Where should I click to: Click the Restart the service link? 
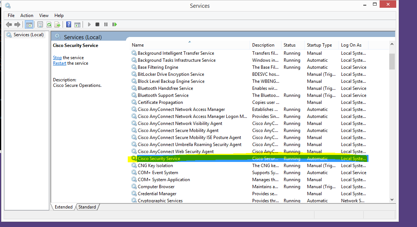tap(60, 63)
